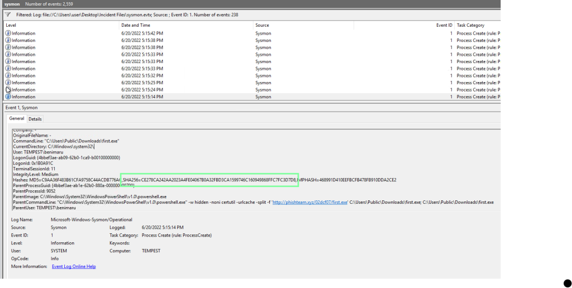Viewport: 572px width, 288px height.
Task: Sort by the Date and Time column header
Action: 135,25
